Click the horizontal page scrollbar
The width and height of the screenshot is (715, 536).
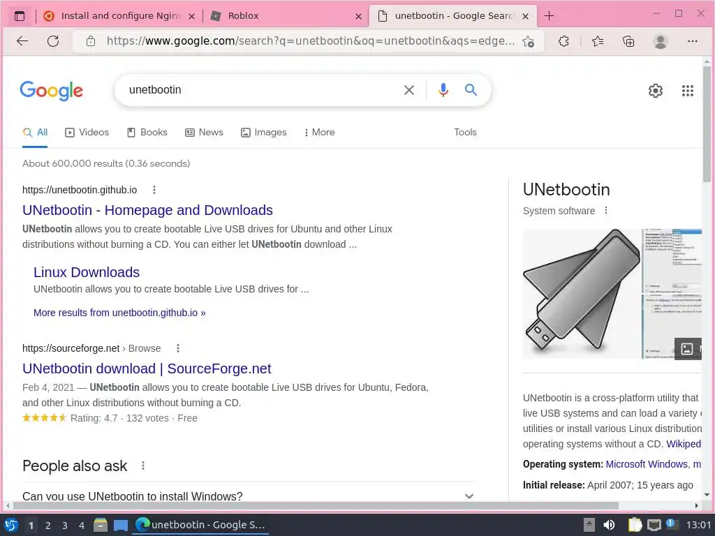point(316,505)
